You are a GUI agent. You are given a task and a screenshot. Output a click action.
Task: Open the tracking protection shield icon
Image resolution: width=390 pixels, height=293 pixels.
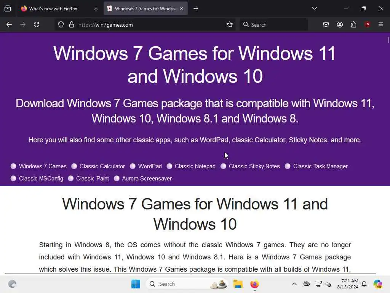[61, 25]
